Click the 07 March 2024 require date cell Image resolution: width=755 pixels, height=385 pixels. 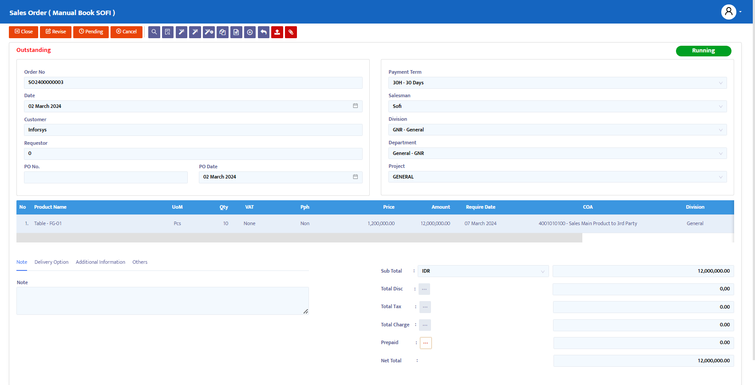click(x=481, y=223)
